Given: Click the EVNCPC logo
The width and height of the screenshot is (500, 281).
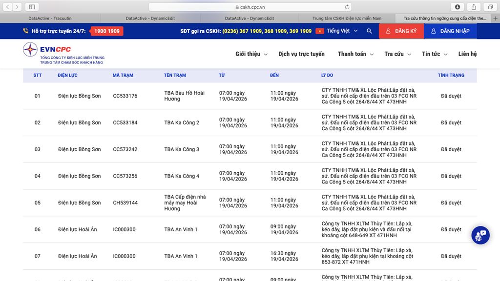Looking at the screenshot, I should (63, 53).
